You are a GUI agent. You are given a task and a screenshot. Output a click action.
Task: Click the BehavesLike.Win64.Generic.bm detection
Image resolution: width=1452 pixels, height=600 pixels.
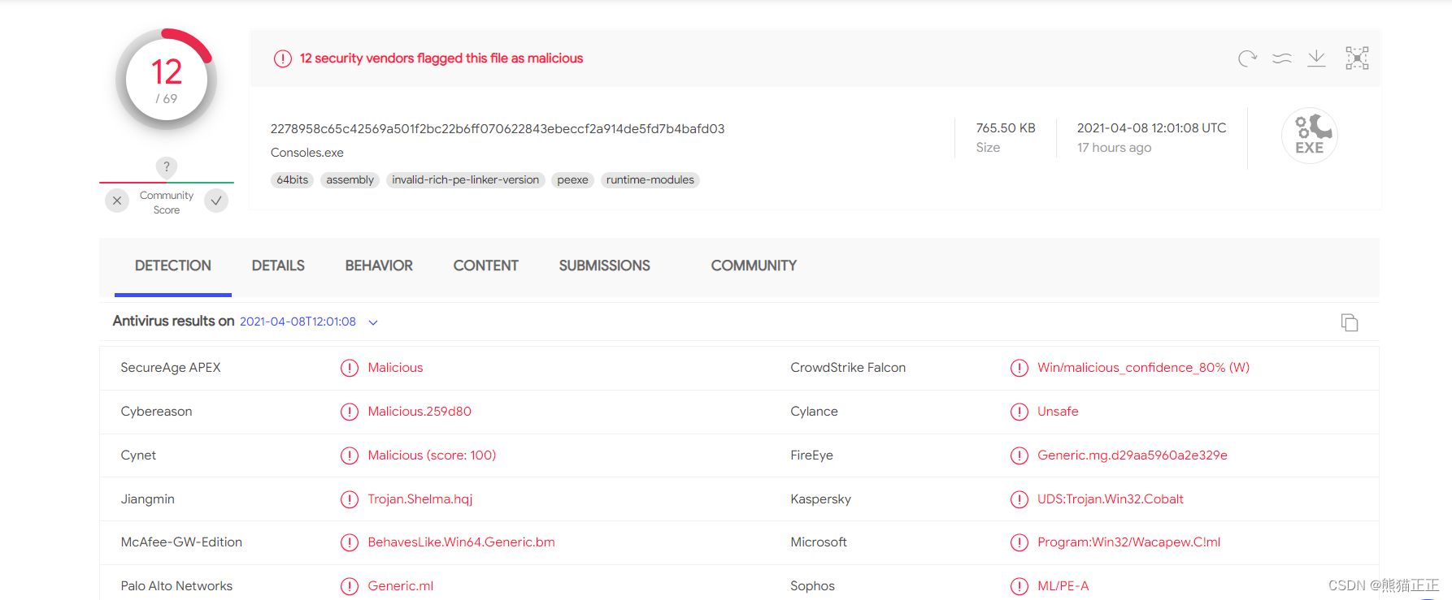[x=461, y=542]
